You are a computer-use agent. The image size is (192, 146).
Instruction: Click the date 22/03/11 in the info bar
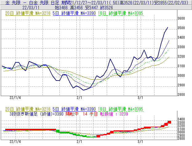point(31,8)
